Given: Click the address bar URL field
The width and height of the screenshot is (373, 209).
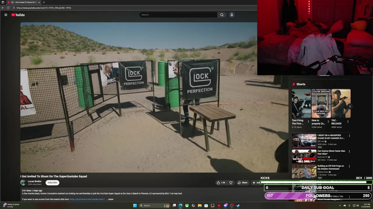Looking at the screenshot, I should pos(134,8).
